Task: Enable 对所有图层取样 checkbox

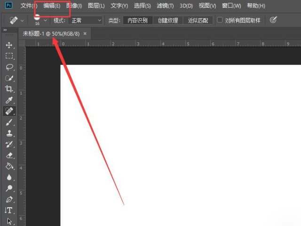Action: [x=220, y=20]
